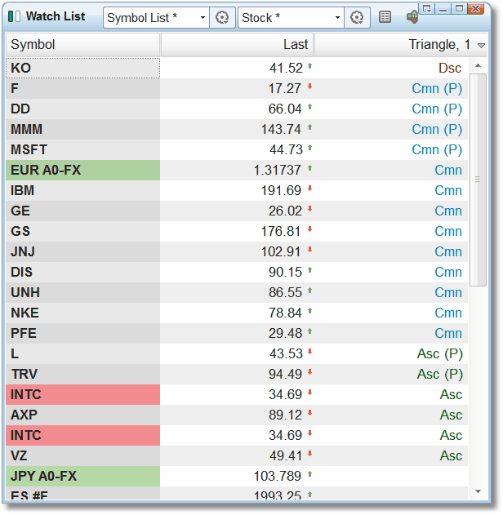Viewport: 503px width, 515px height.
Task: Sort by the Symbol column header
Action: (x=82, y=45)
